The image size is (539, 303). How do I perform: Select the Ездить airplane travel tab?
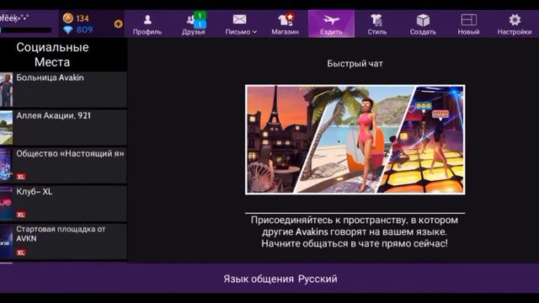331,24
